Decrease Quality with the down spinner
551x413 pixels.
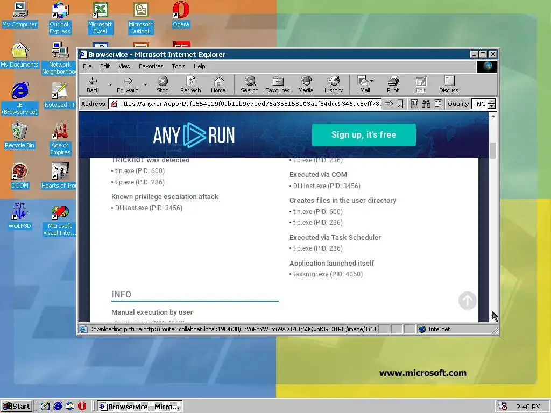click(x=492, y=106)
